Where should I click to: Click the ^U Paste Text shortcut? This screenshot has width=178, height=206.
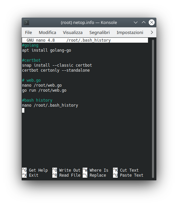pos(128,175)
